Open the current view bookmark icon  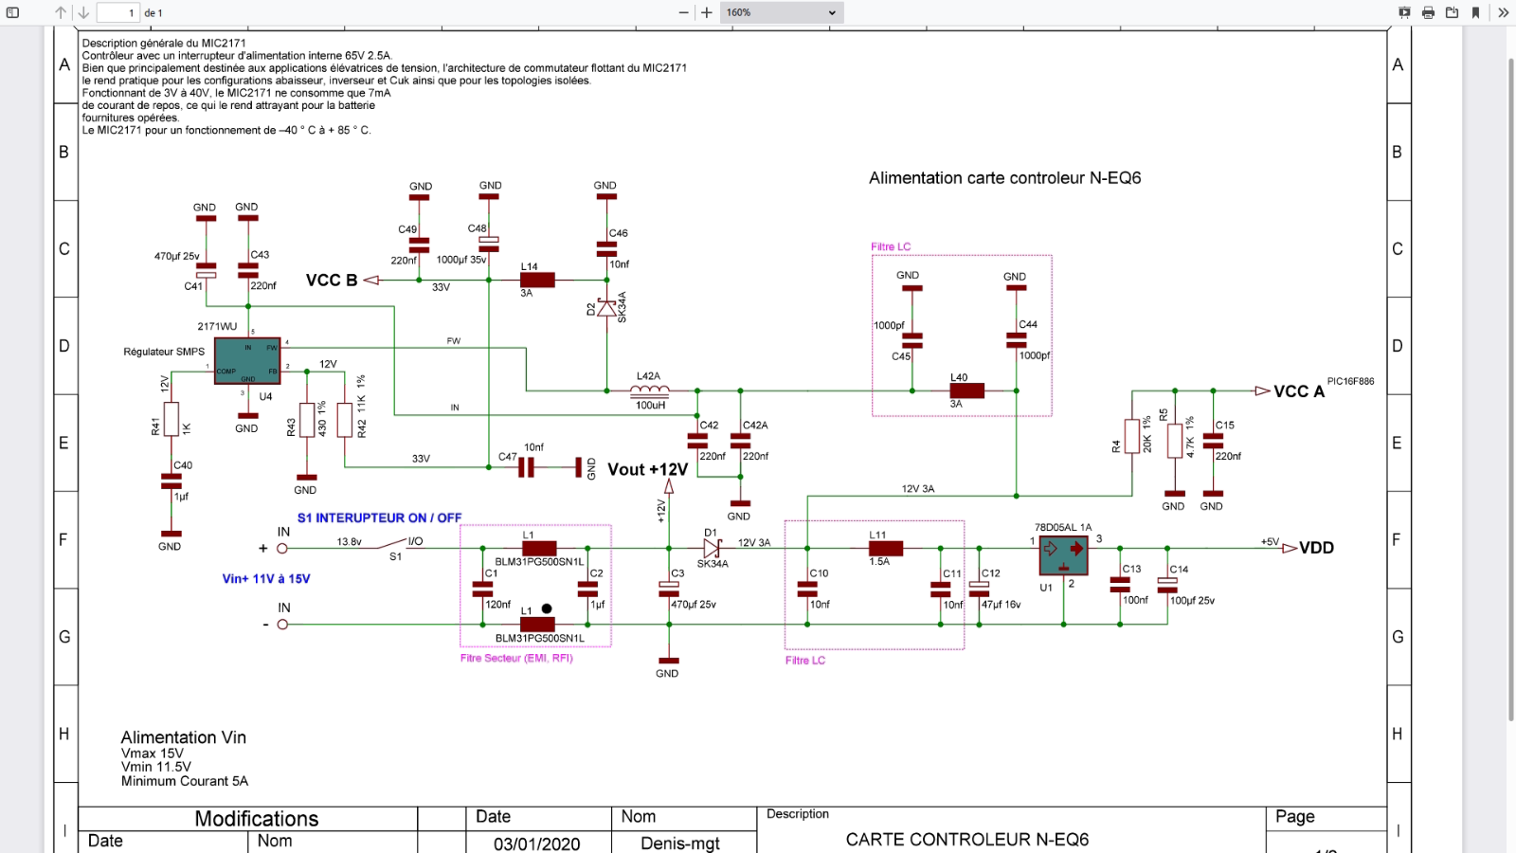(x=1475, y=12)
